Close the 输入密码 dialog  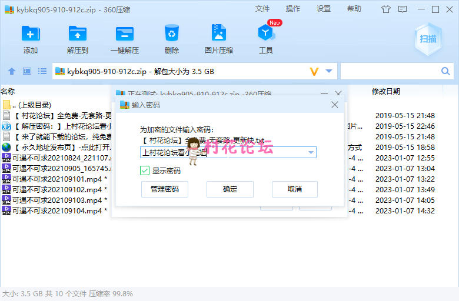coord(335,105)
